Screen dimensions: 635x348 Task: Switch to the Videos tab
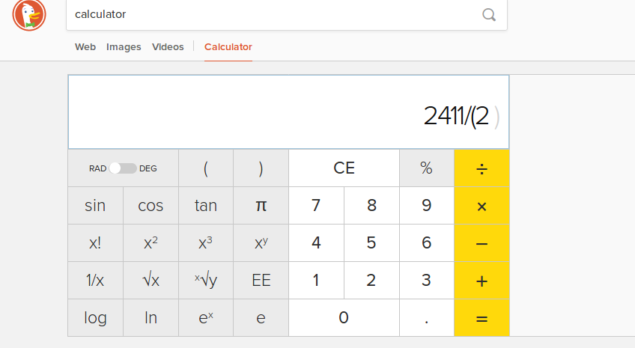168,47
